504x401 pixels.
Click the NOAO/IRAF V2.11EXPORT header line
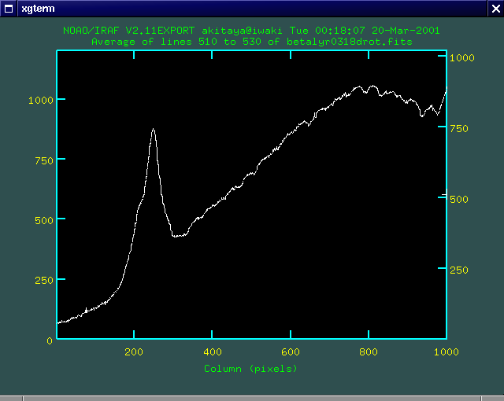(x=251, y=31)
